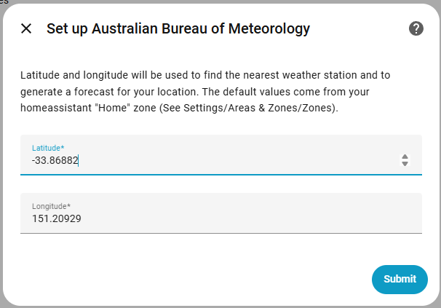The image size is (441, 308).
Task: Click the longitude value 151.20929
Action: [56, 218]
